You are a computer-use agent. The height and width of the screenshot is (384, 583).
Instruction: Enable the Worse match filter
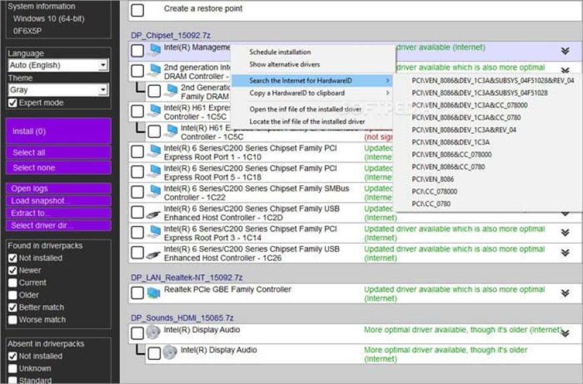[x=13, y=320]
